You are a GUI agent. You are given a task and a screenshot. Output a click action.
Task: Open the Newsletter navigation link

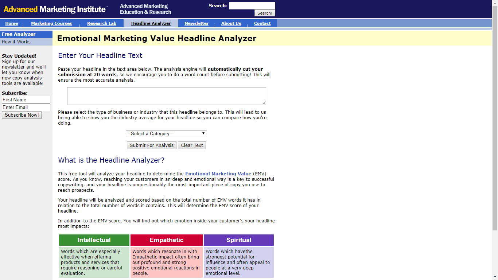pyautogui.click(x=197, y=23)
